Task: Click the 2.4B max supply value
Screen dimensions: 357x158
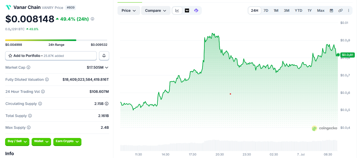Action: [105, 127]
